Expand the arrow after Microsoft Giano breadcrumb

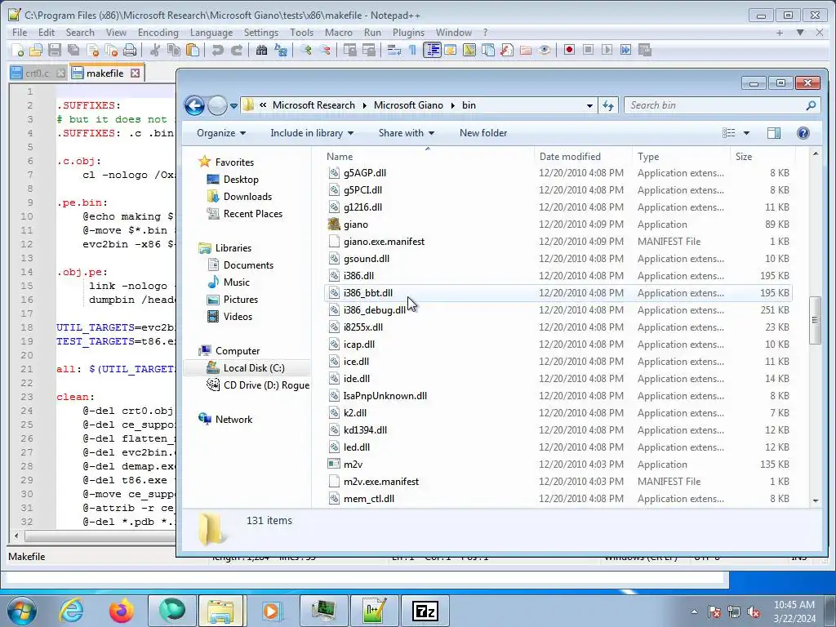pyautogui.click(x=452, y=105)
